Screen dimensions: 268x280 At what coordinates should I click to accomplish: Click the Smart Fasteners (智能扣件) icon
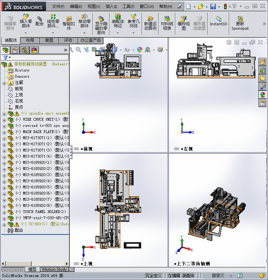(x=69, y=18)
